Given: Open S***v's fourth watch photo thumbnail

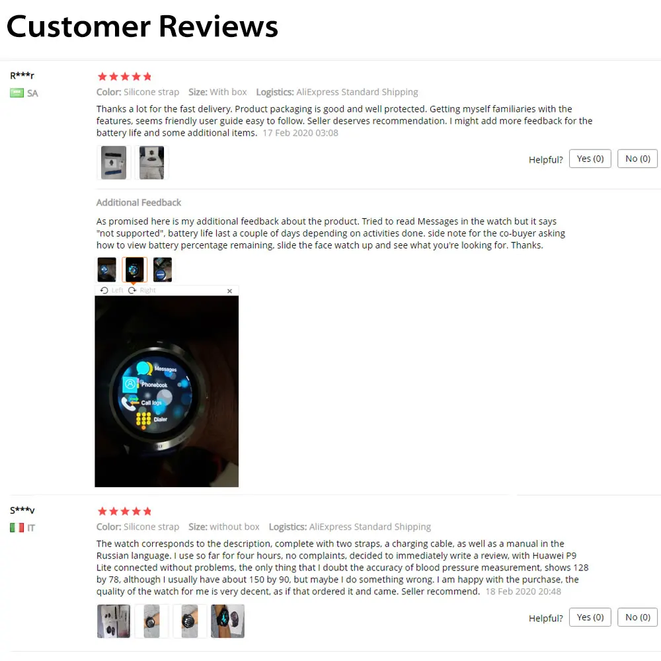Looking at the screenshot, I should [227, 621].
